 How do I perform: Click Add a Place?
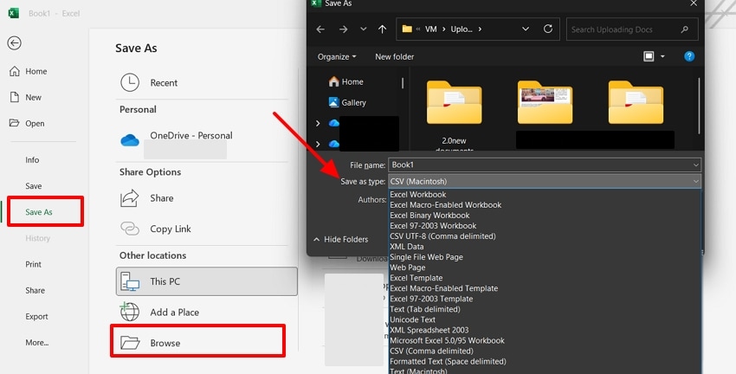pos(202,312)
